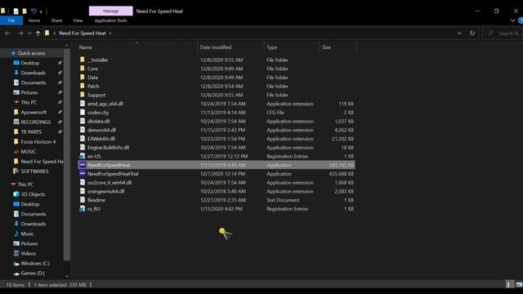Screen dimensions: 523x294
Task: Select the oo2core_6_win64.dll file name
Action: coord(110,182)
